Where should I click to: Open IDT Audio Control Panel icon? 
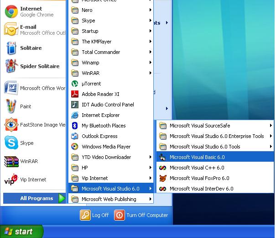click(x=75, y=105)
